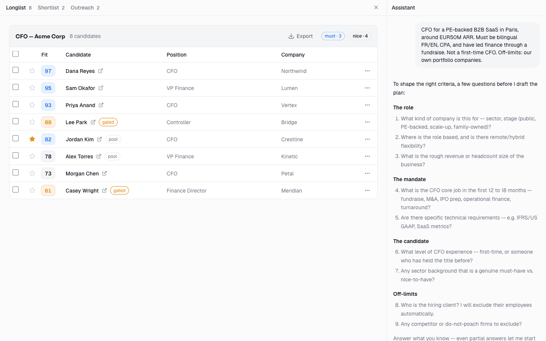The image size is (546, 341).
Task: Click the CFO — Acme Corp title
Action: coord(40,36)
